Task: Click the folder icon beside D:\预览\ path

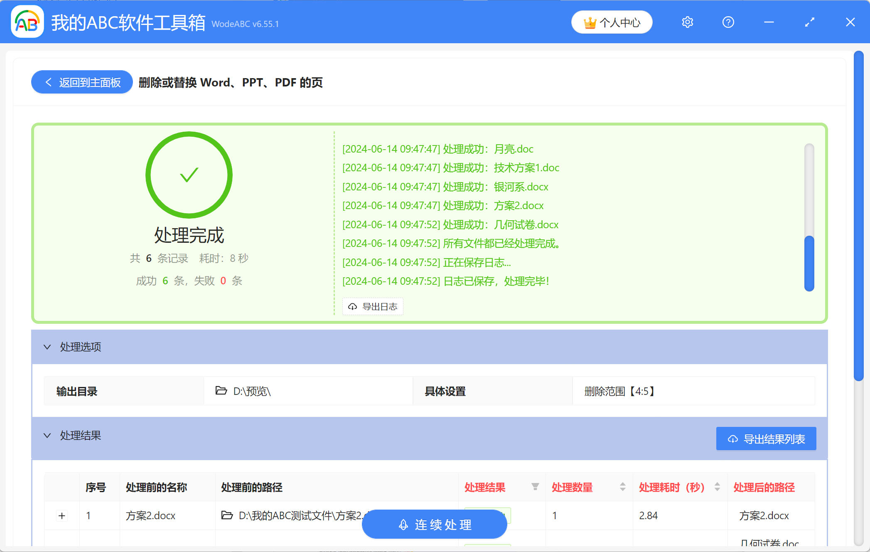Action: 221,391
